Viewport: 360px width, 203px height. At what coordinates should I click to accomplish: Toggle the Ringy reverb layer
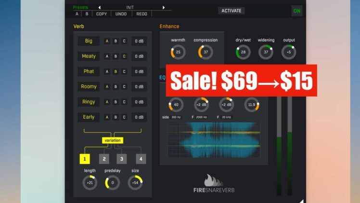tap(89, 102)
